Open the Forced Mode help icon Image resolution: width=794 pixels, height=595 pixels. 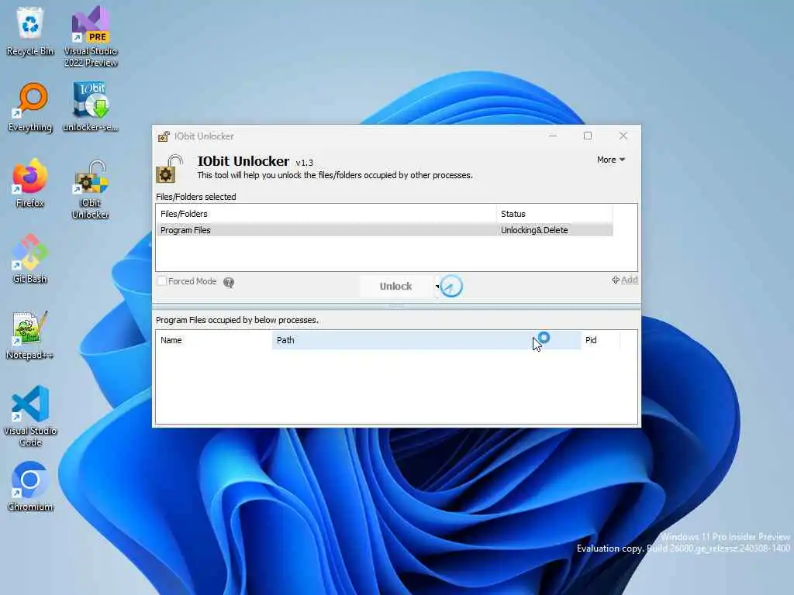229,282
